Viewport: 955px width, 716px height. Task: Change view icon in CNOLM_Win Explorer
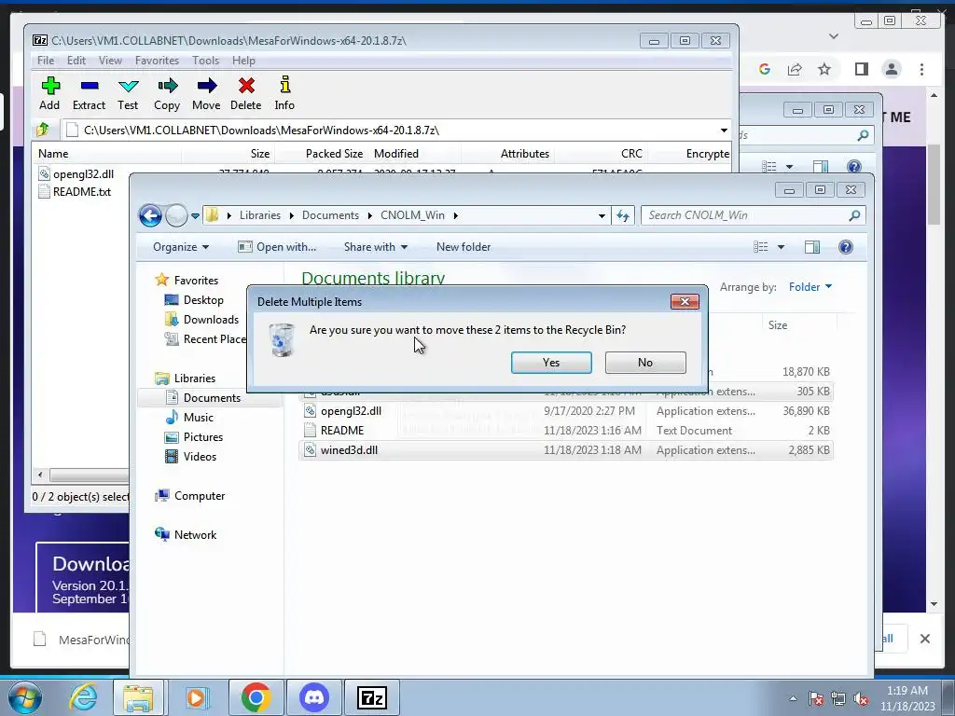pyautogui.click(x=761, y=246)
